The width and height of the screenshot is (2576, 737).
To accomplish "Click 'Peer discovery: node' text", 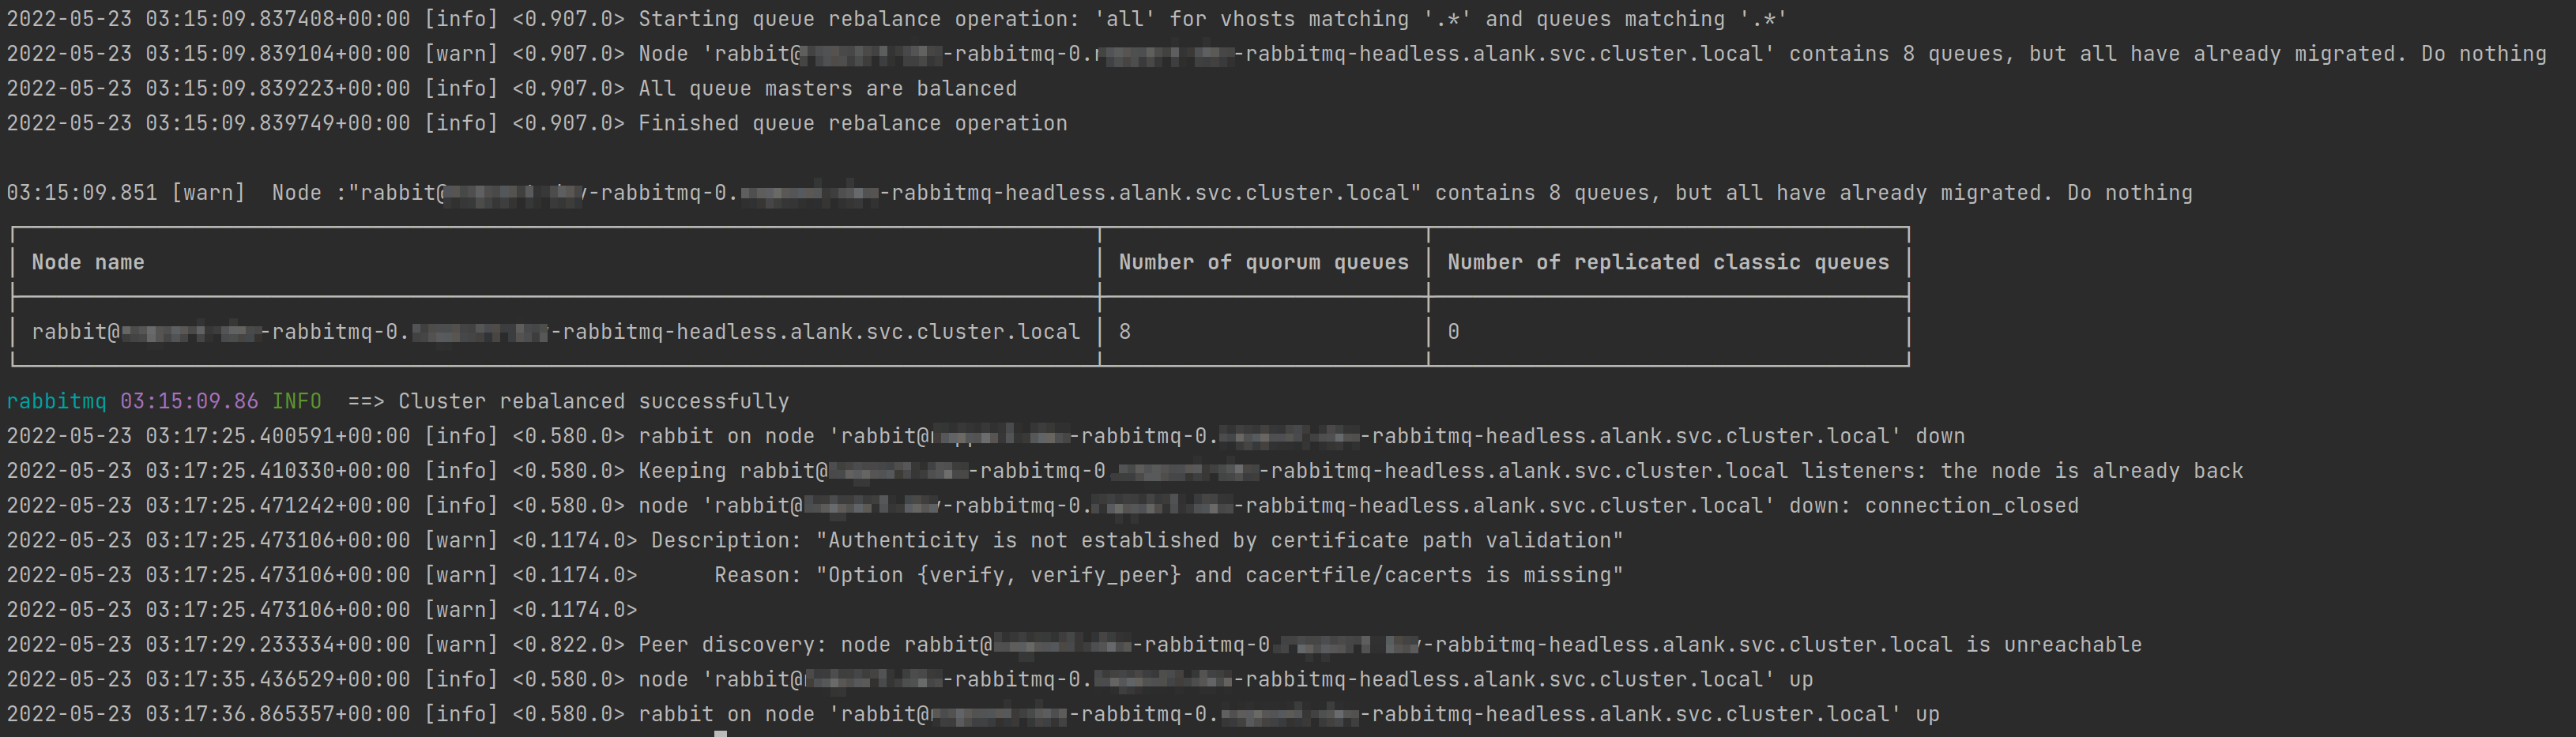I will (x=765, y=645).
